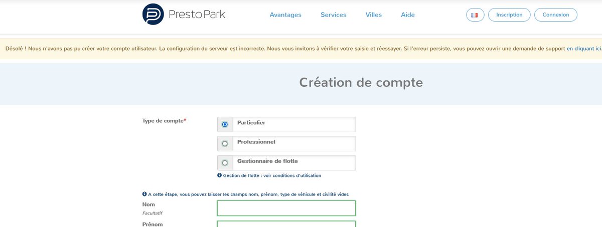This screenshot has height=227, width=602.
Task: Click the Prénom field label
Action: point(153,224)
